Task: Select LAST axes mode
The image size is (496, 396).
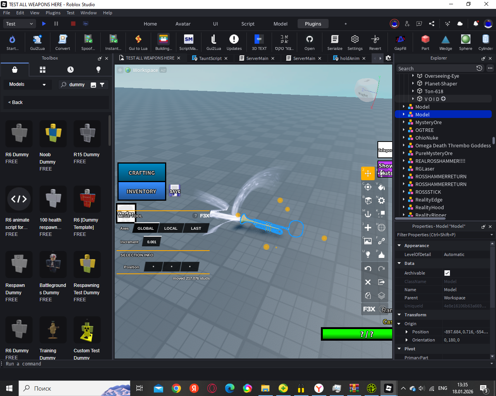Action: point(196,228)
